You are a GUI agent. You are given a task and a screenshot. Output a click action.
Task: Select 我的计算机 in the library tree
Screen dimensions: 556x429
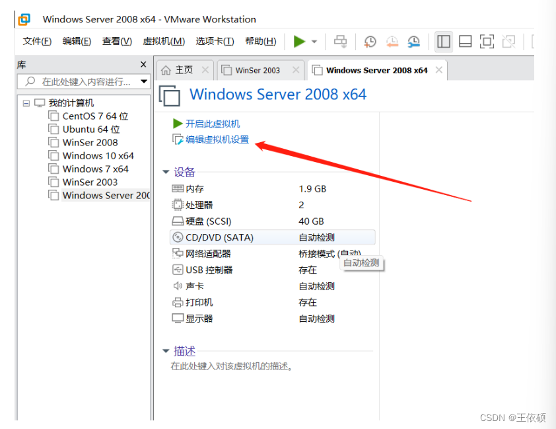point(71,103)
